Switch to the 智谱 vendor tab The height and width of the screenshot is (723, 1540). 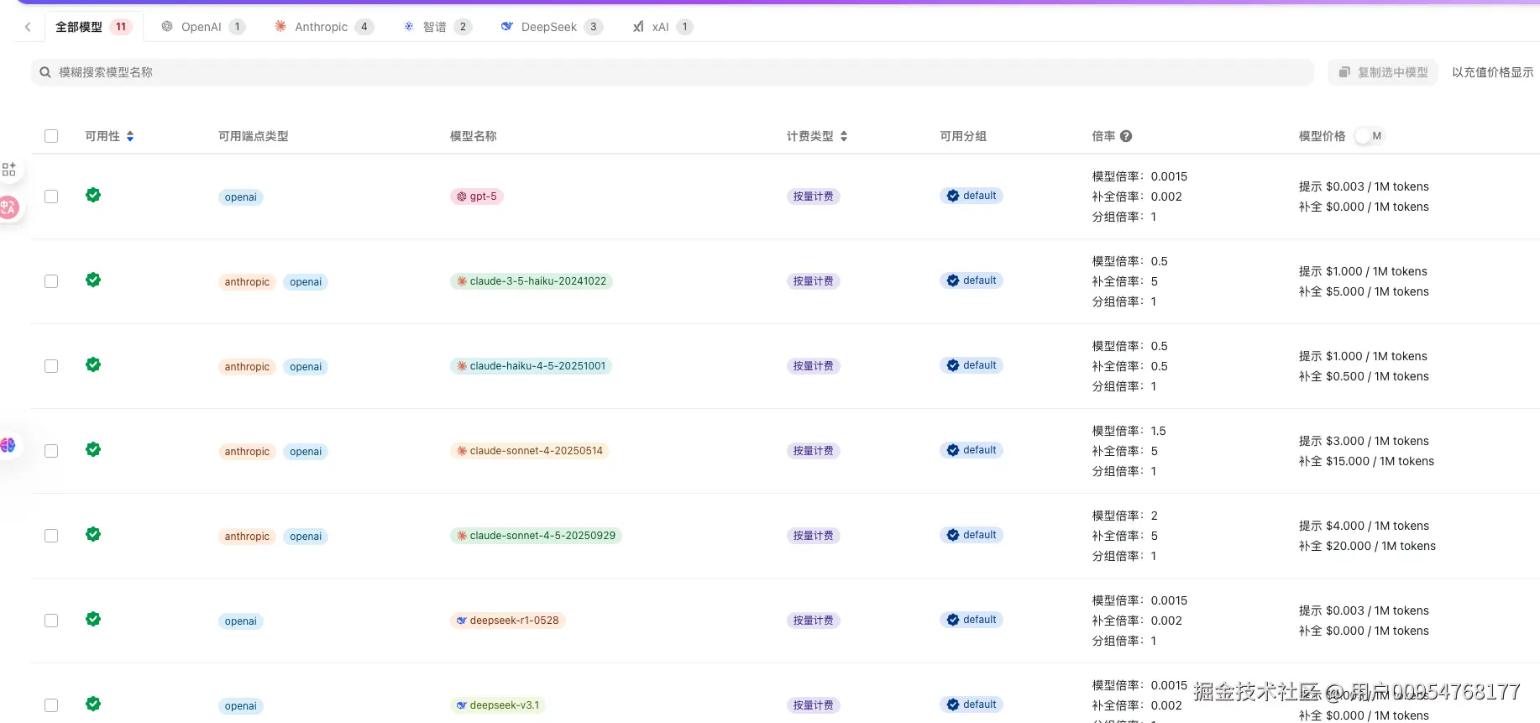tap(437, 27)
